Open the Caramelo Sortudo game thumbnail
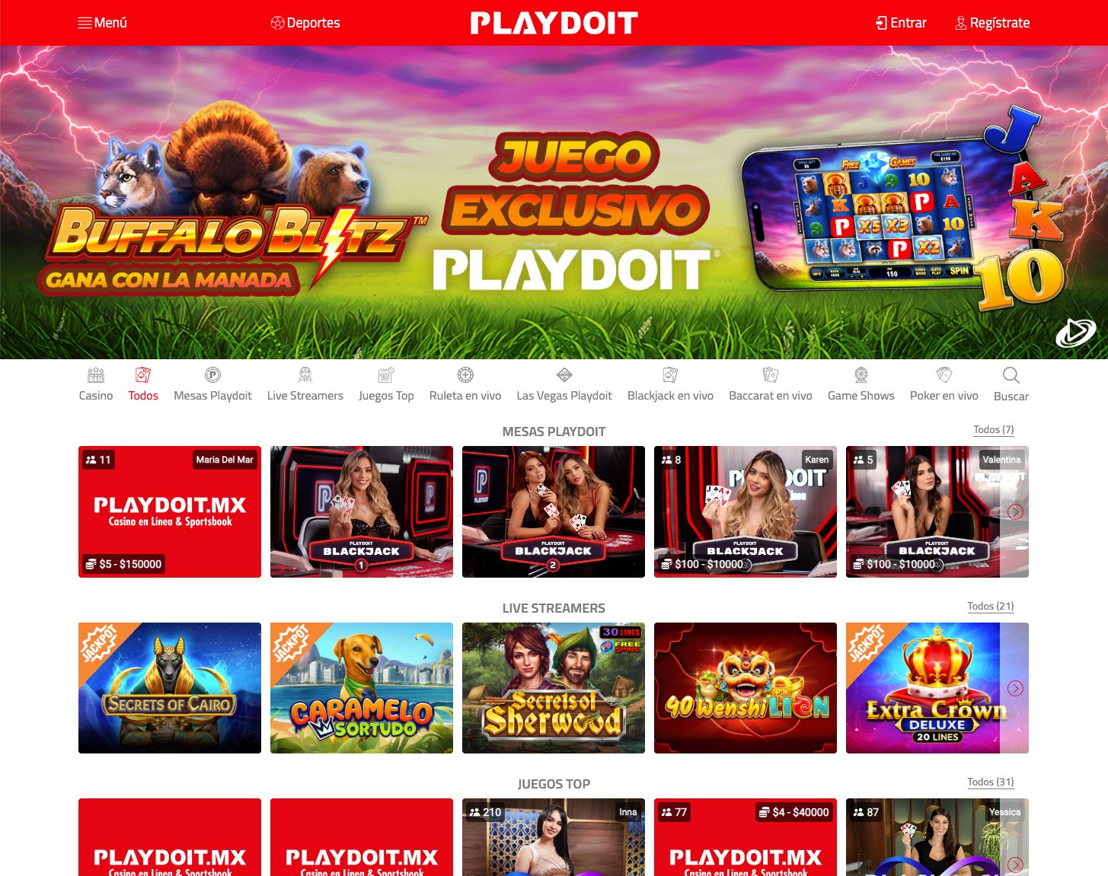Viewport: 1108px width, 876px height. [x=362, y=688]
